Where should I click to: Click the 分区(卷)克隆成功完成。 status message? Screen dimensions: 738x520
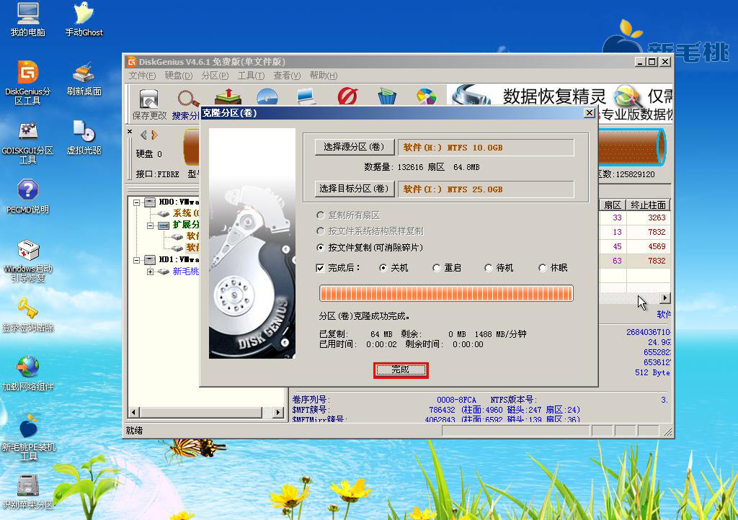(x=364, y=316)
